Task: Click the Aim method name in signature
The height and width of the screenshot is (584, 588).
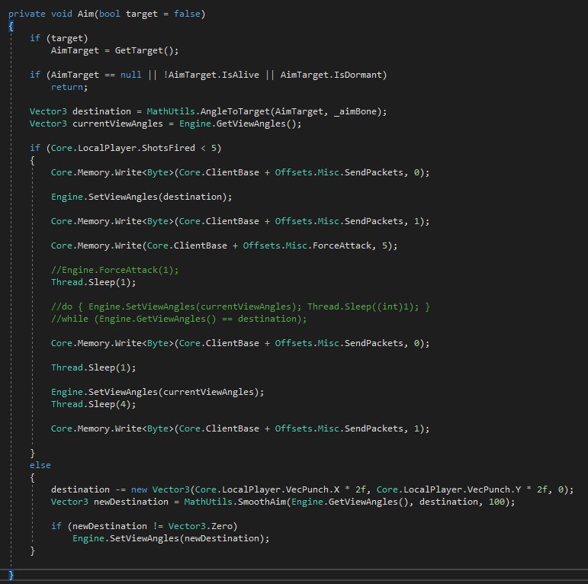Action: (x=85, y=13)
